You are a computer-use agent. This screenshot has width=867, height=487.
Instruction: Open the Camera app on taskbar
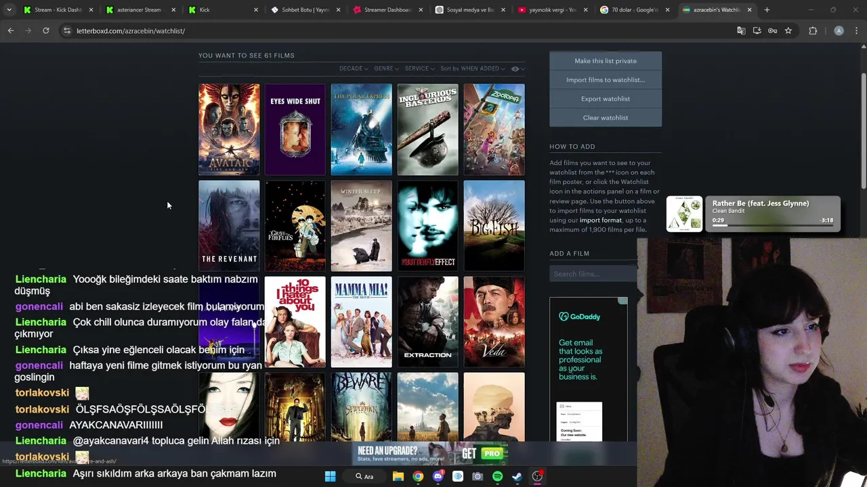coord(478,476)
